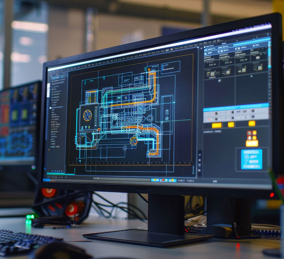Click the middle yellow button under the gray toolbar
Image resolution: width=284 pixels, height=259 pixels.
pyautogui.click(x=231, y=124)
